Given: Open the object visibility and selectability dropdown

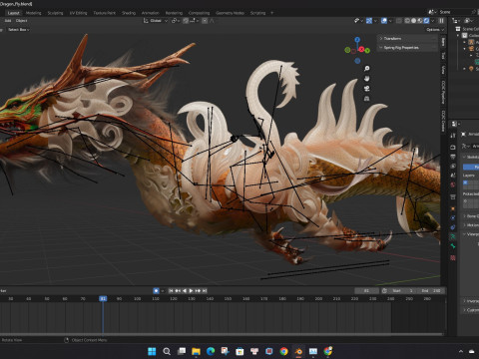Looking at the screenshot, I should point(358,21).
